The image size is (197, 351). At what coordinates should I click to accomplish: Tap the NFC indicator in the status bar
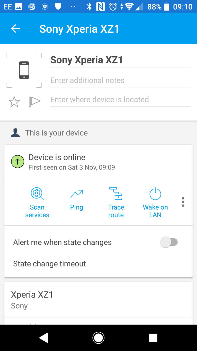coord(101,6)
